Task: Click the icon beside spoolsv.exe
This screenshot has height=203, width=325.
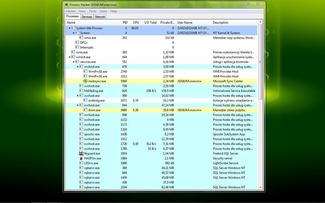Action: [x=81, y=134]
